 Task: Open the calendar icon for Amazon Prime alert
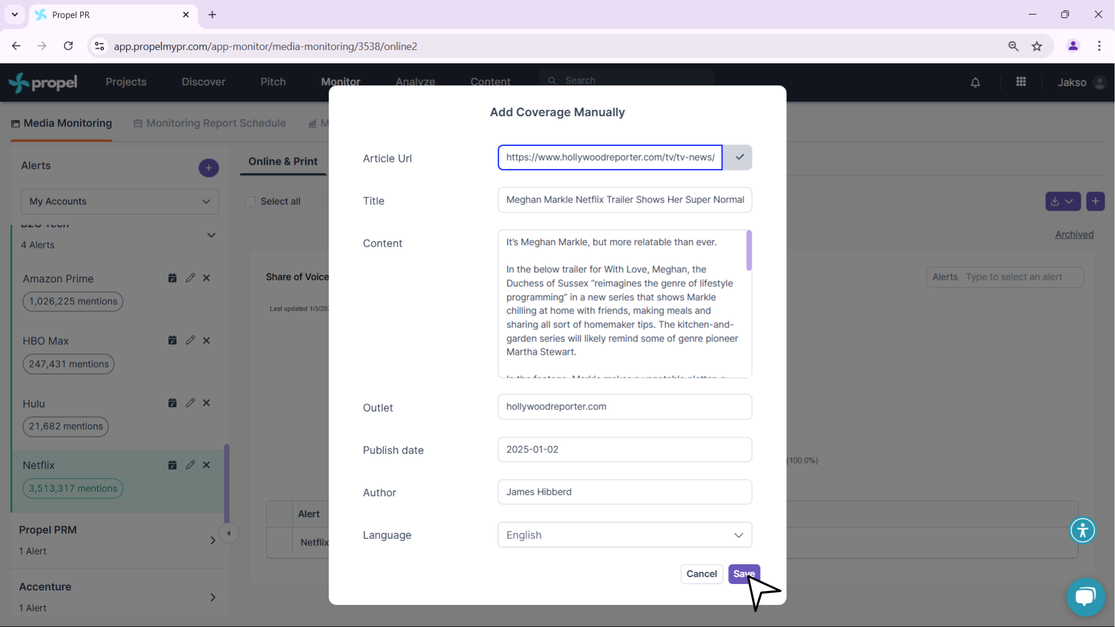(x=172, y=278)
